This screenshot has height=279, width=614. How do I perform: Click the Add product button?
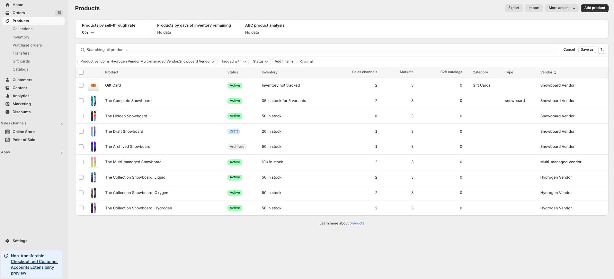pyautogui.click(x=594, y=8)
